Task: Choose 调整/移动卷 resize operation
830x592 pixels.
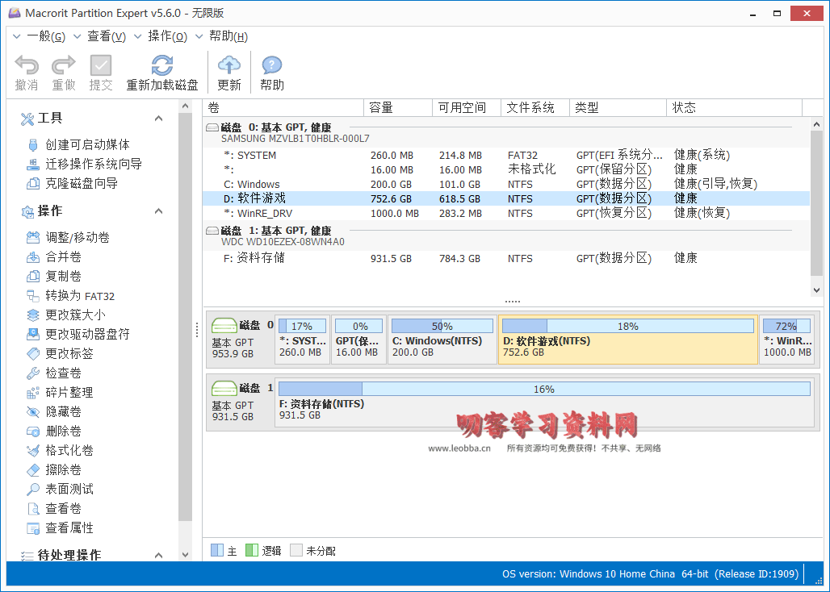Action: 78,237
